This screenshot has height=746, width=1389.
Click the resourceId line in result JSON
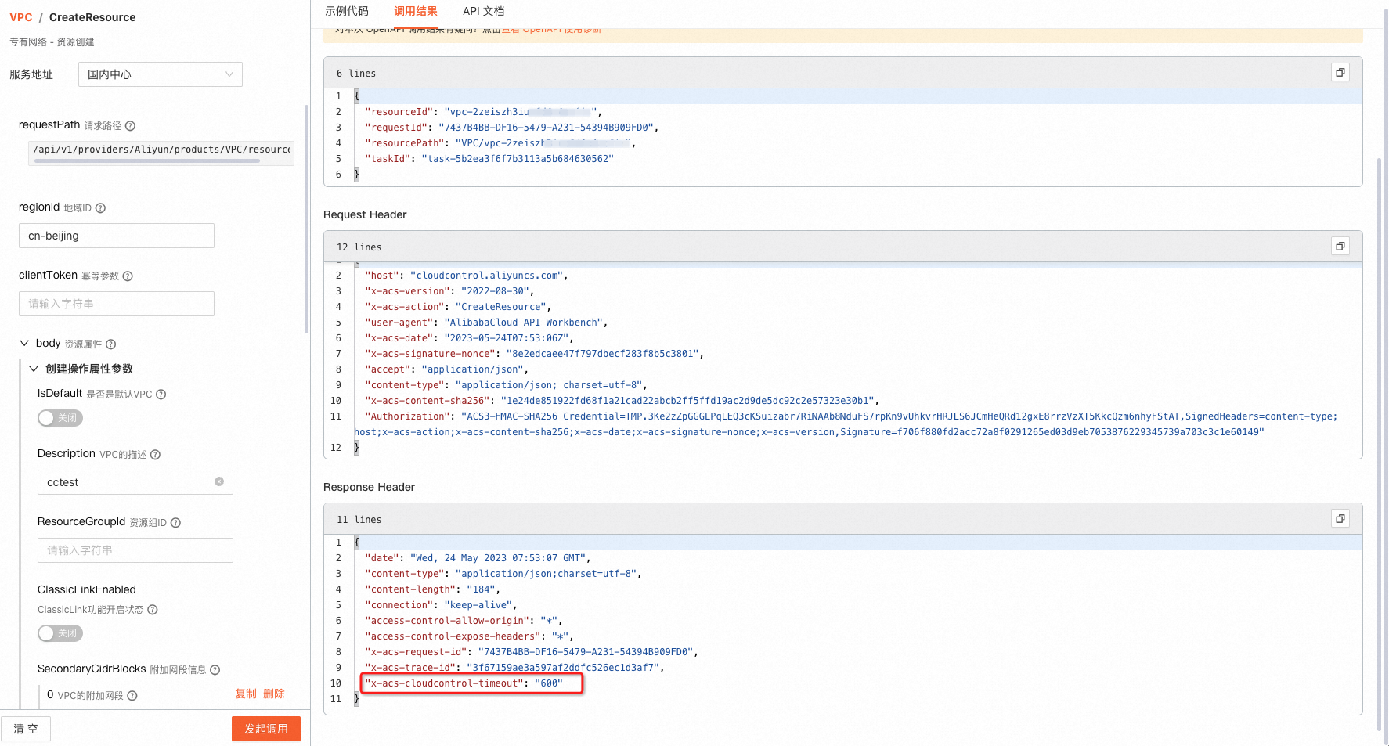pyautogui.click(x=483, y=112)
